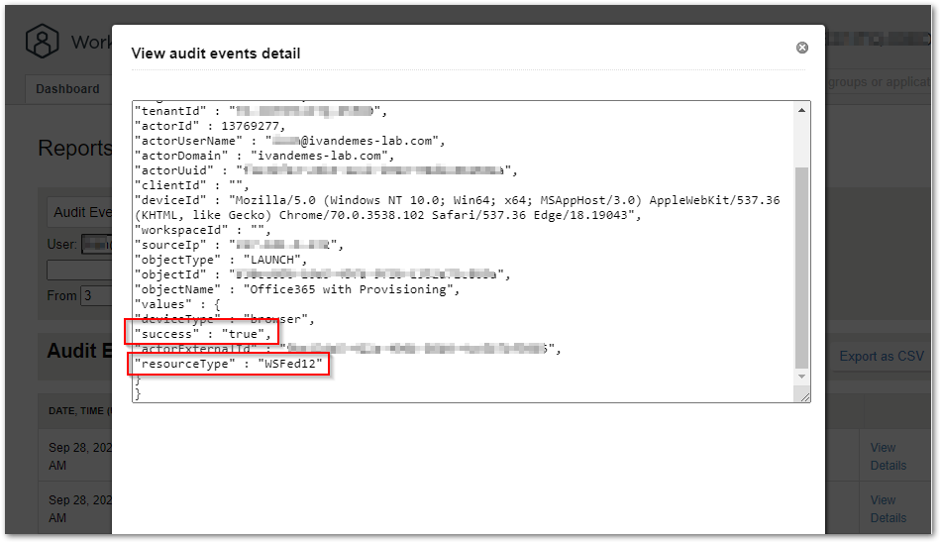Click the details box scroll-up arrow
Viewport: 941px width, 543px height.
click(x=801, y=111)
